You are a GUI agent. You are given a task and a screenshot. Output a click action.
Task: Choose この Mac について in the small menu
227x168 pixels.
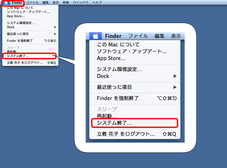coord(30,8)
